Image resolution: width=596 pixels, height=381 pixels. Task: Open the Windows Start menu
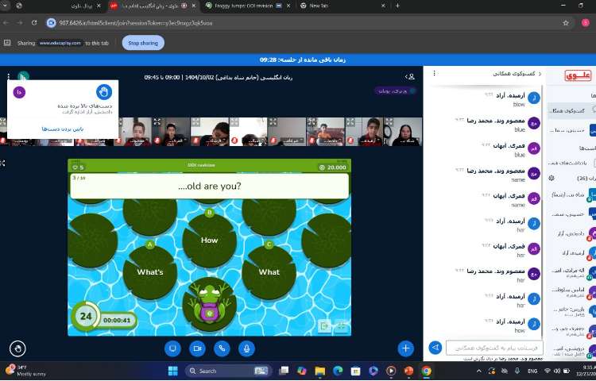click(172, 371)
